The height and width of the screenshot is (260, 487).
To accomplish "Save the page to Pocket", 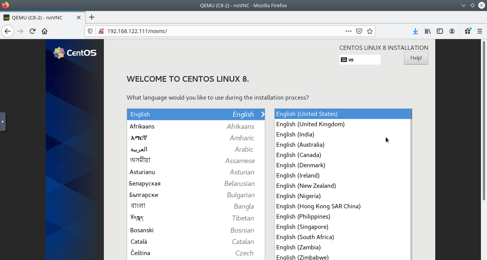I will (x=359, y=31).
